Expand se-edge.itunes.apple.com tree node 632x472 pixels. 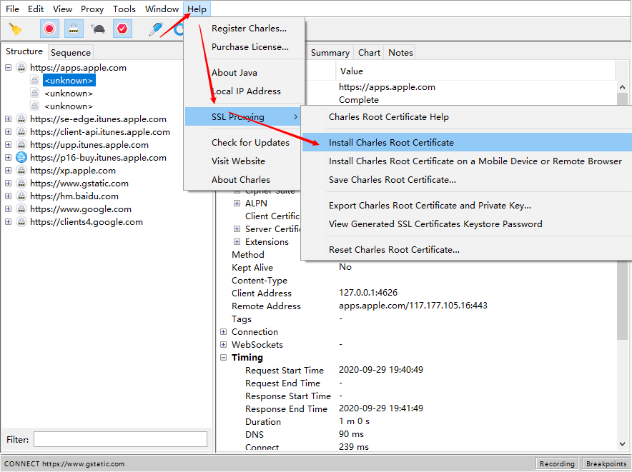pyautogui.click(x=8, y=119)
